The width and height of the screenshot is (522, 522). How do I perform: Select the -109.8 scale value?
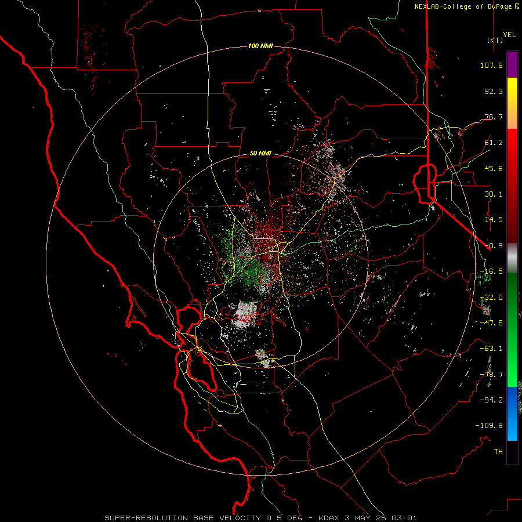pos(489,426)
